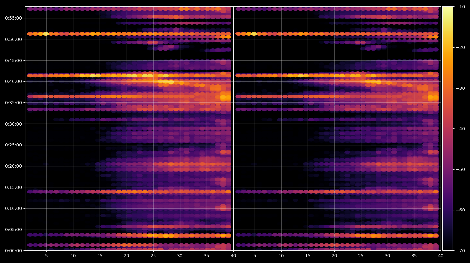Click the inferno colorbar gradient strip

pos(447,128)
